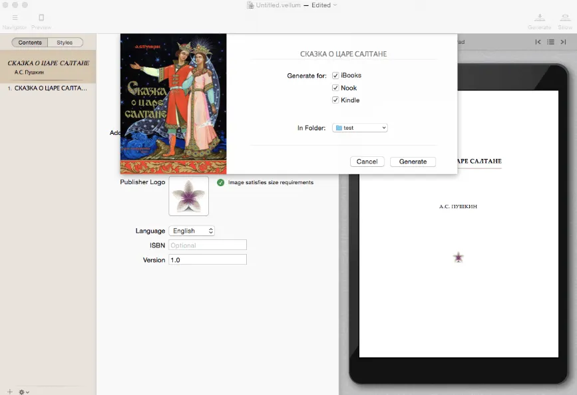Add a new element with plus icon
This screenshot has width=577, height=395.
9,392
